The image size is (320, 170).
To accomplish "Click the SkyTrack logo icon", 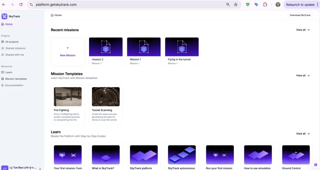I will click(x=4, y=16).
